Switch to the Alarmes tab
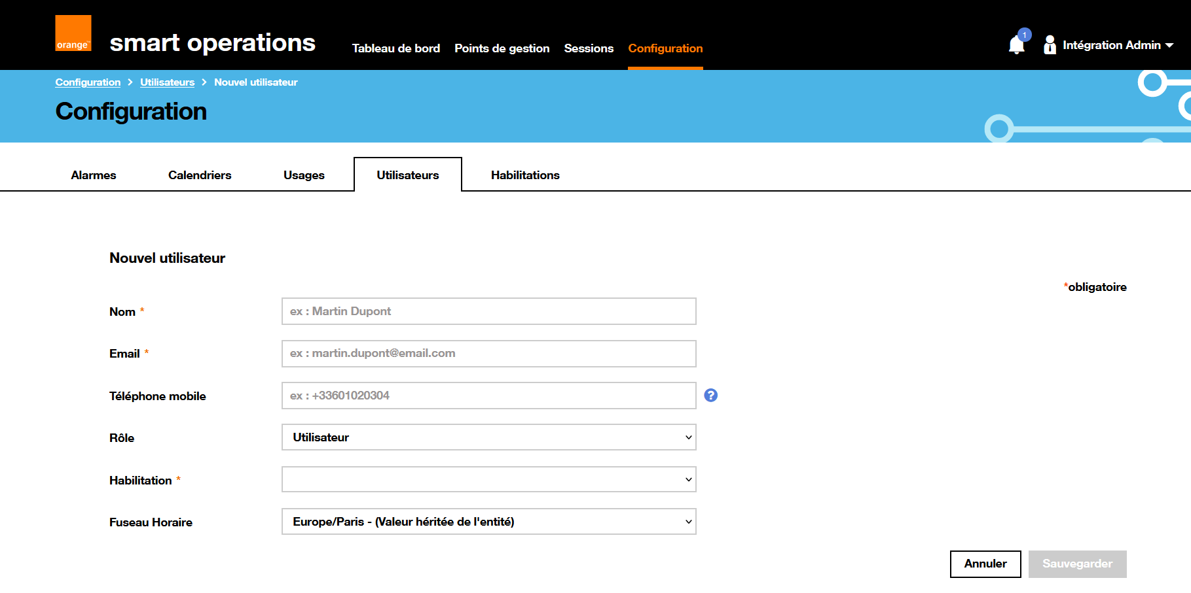The height and width of the screenshot is (593, 1191). click(94, 175)
